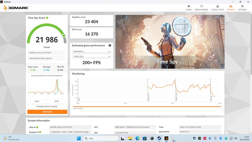Click the Best score 25 306
Screen dimensions: 252x142
(60, 70)
